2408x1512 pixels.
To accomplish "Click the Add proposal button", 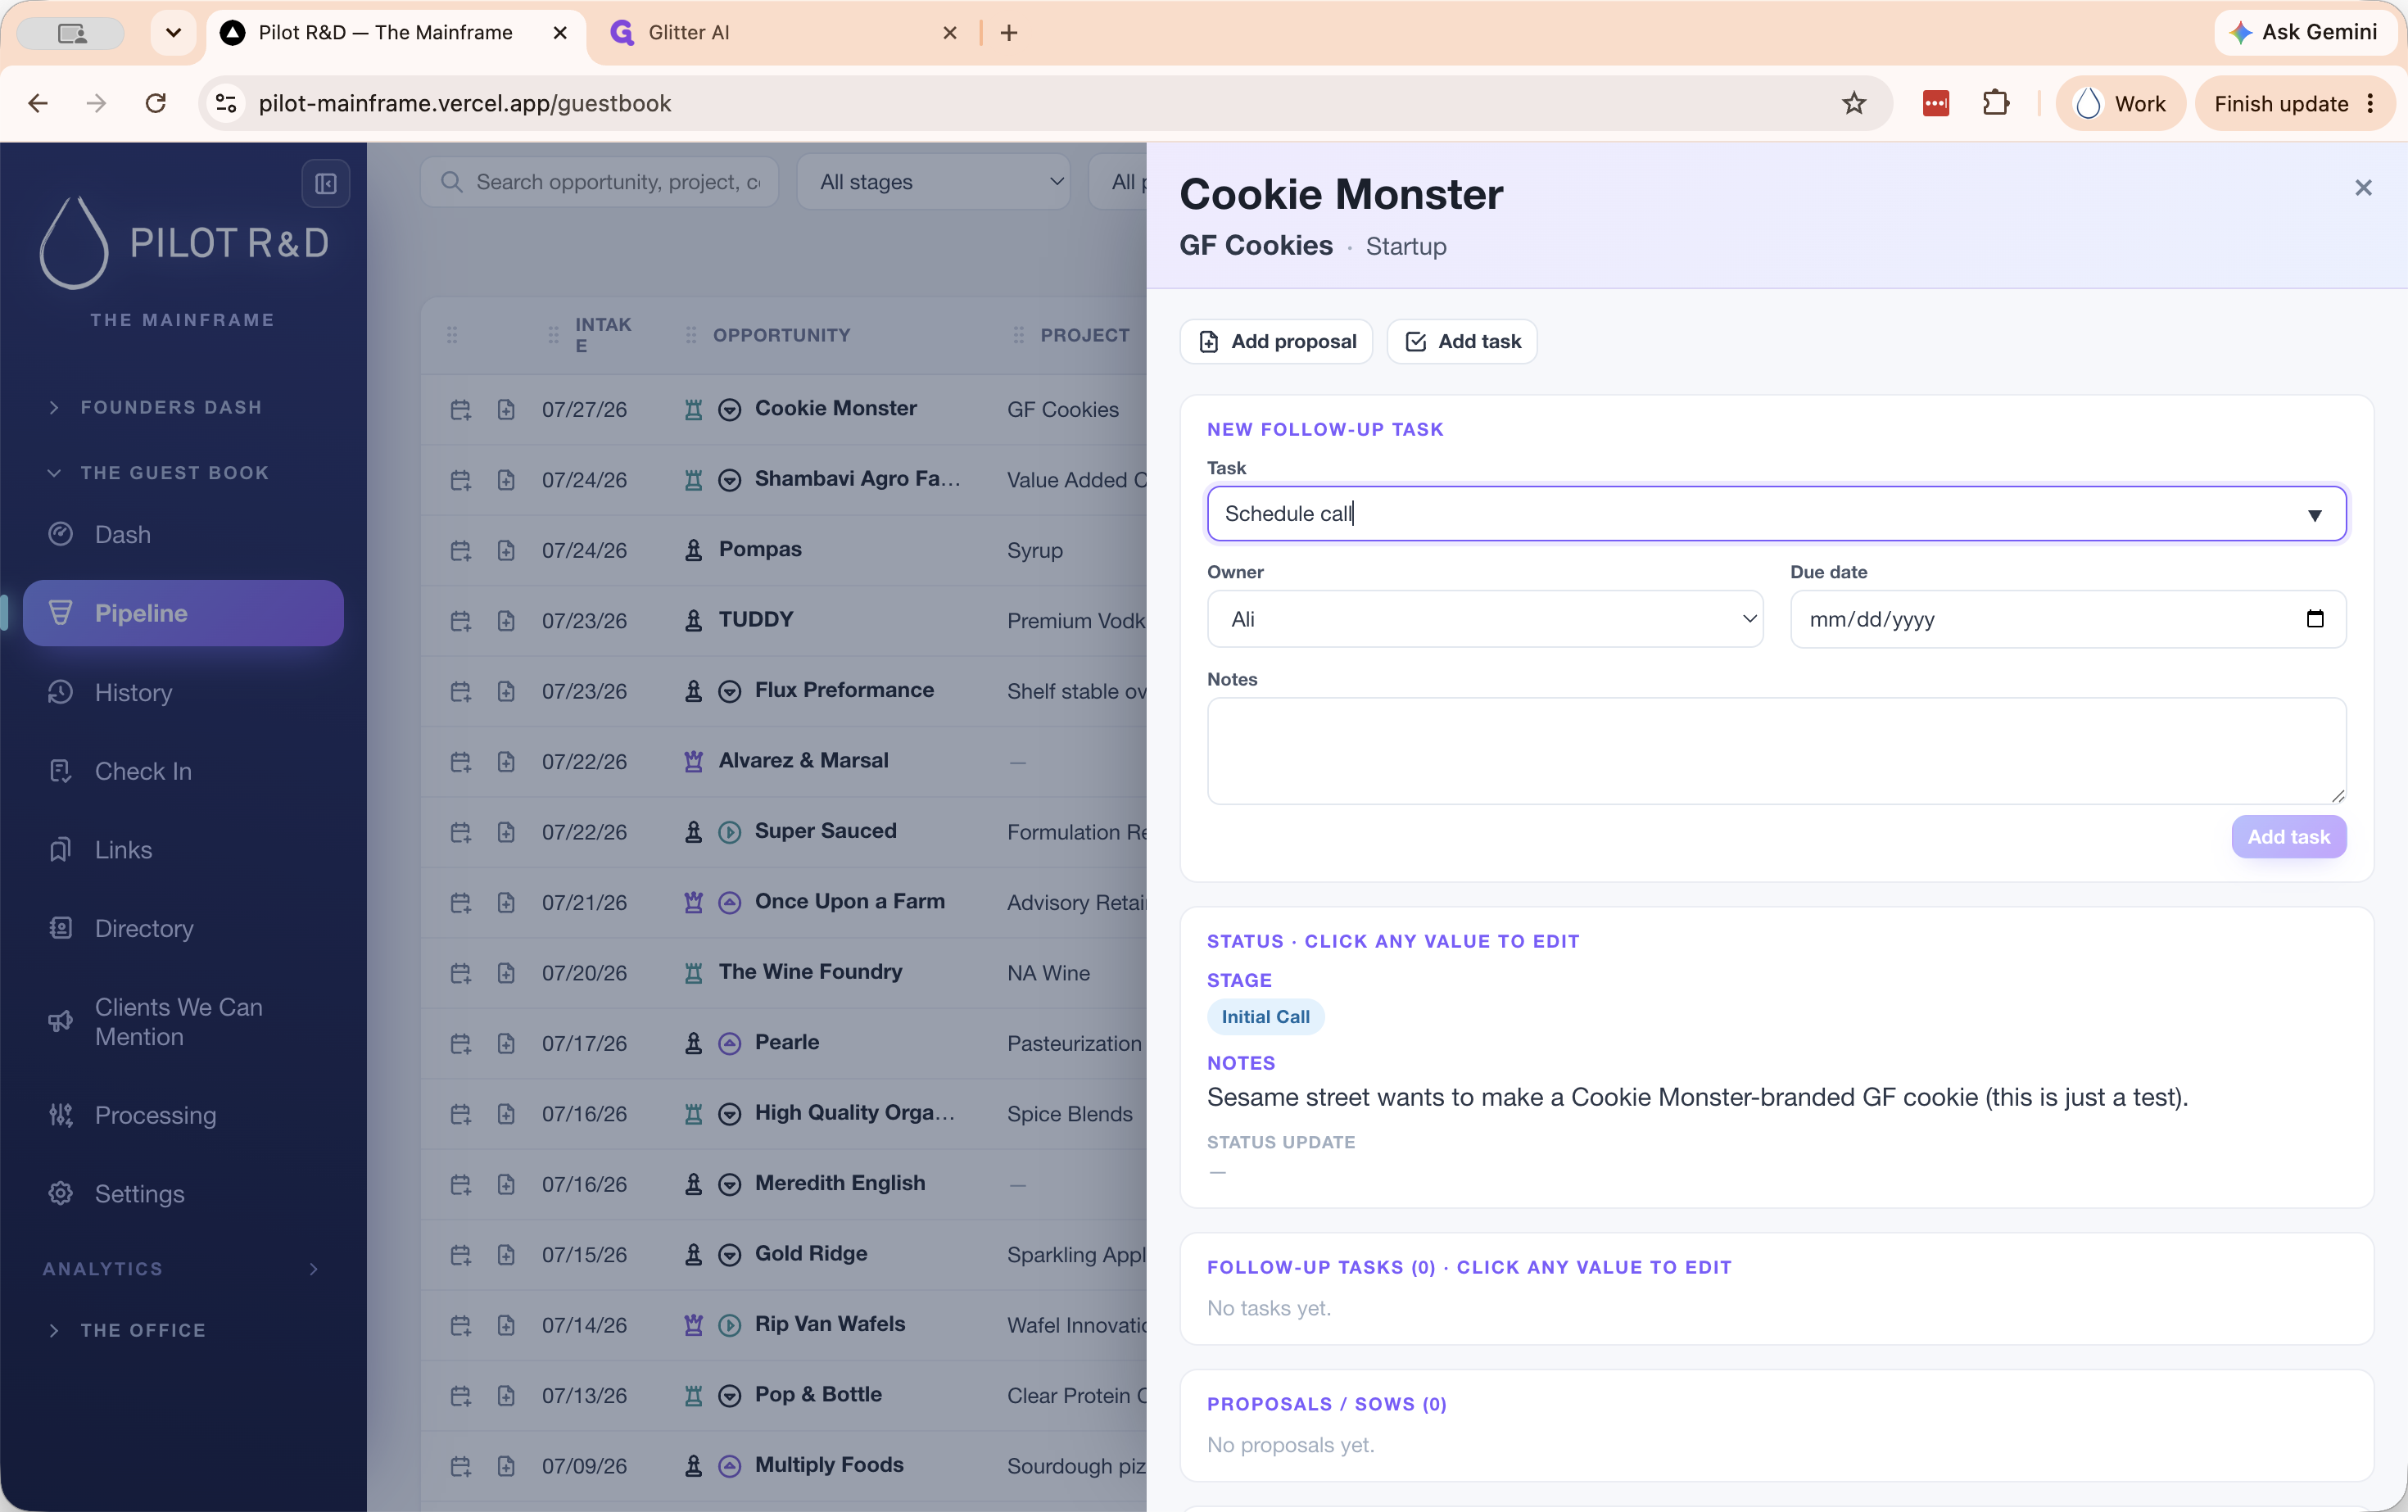I will click(x=1276, y=342).
